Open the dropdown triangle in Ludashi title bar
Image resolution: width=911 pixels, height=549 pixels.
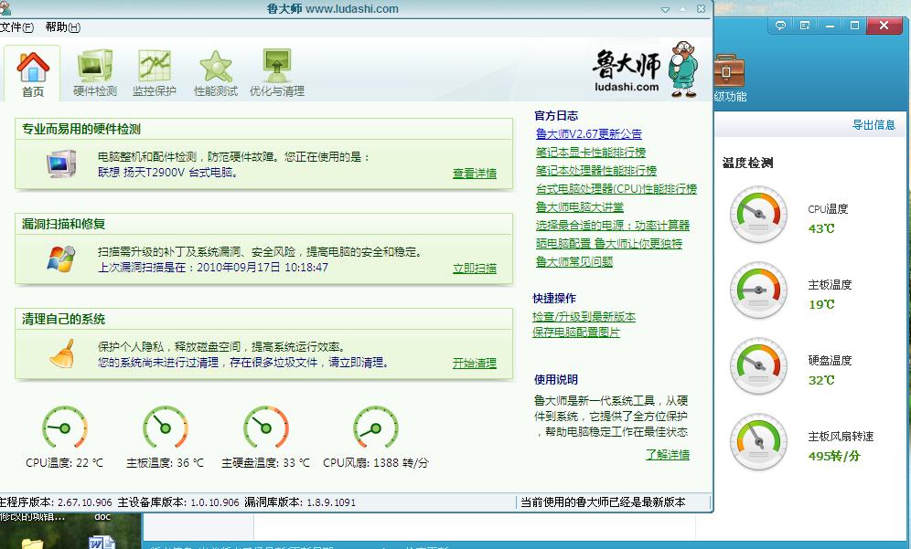[665, 10]
